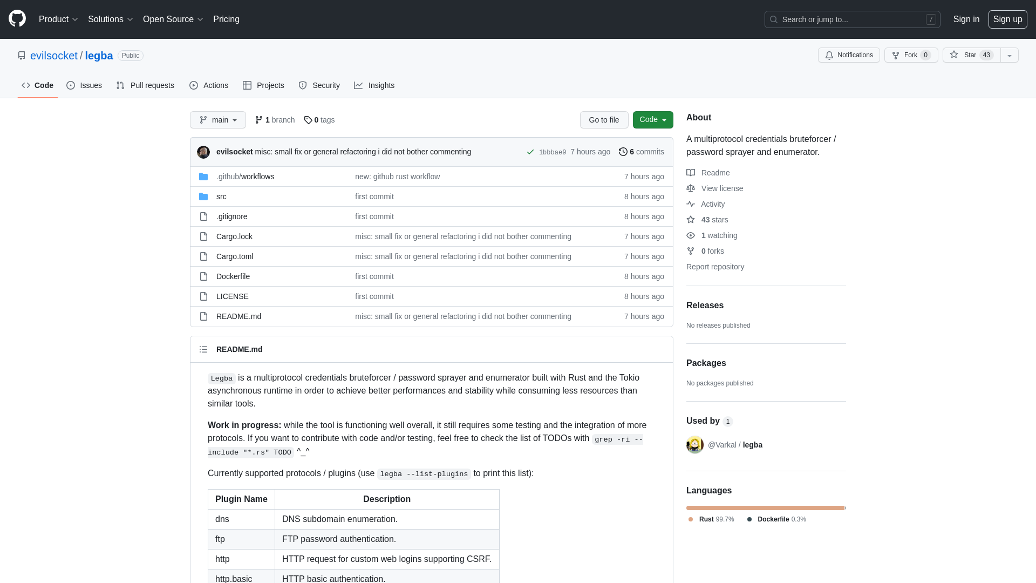
Task: Click the notifications bell icon
Action: [829, 55]
